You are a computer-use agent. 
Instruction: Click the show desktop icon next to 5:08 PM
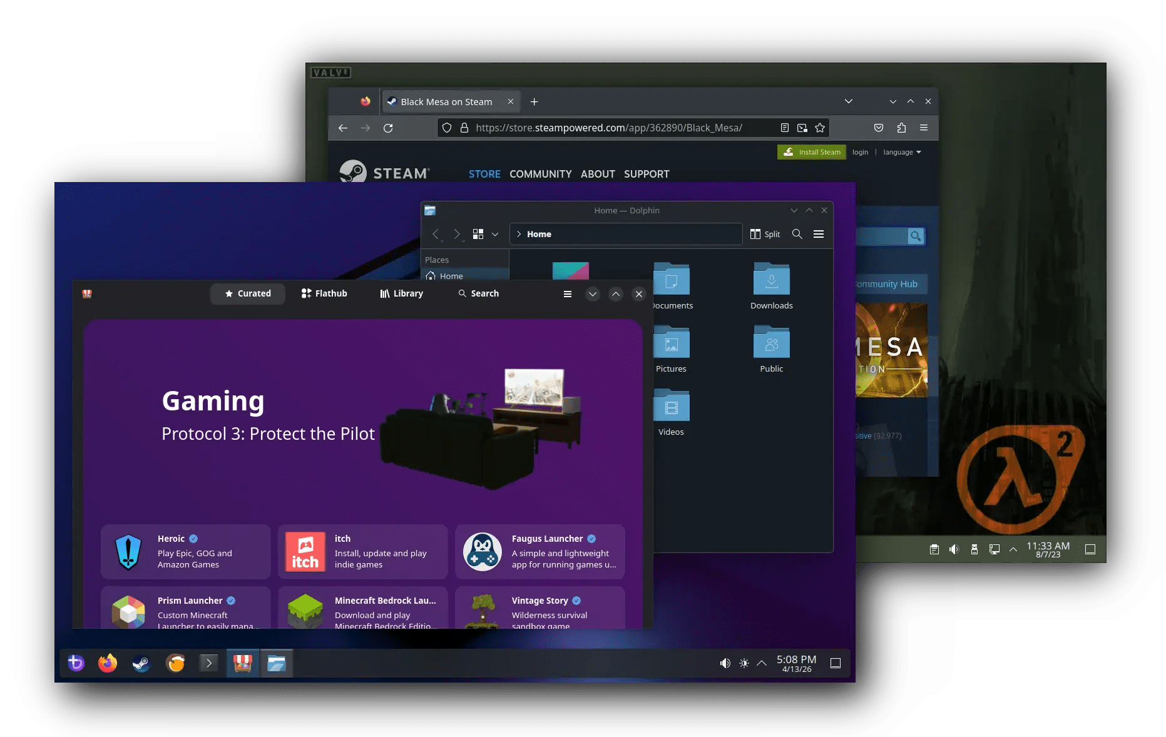[835, 663]
